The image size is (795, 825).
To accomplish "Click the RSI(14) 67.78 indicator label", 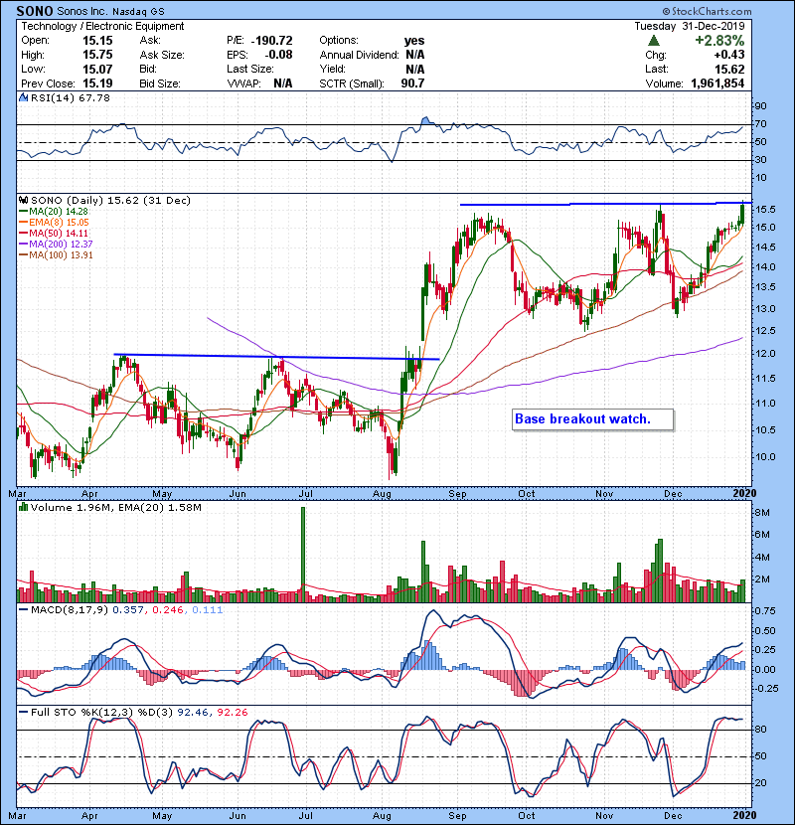I will [x=70, y=97].
